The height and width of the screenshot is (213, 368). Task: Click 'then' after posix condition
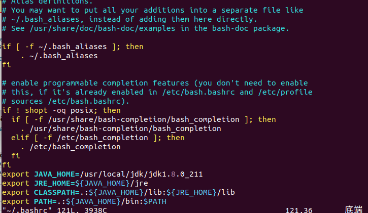tap(112, 110)
